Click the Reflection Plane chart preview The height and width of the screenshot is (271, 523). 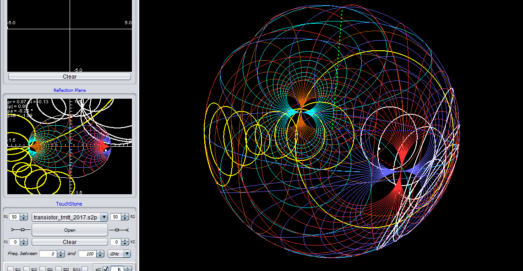pos(69,147)
